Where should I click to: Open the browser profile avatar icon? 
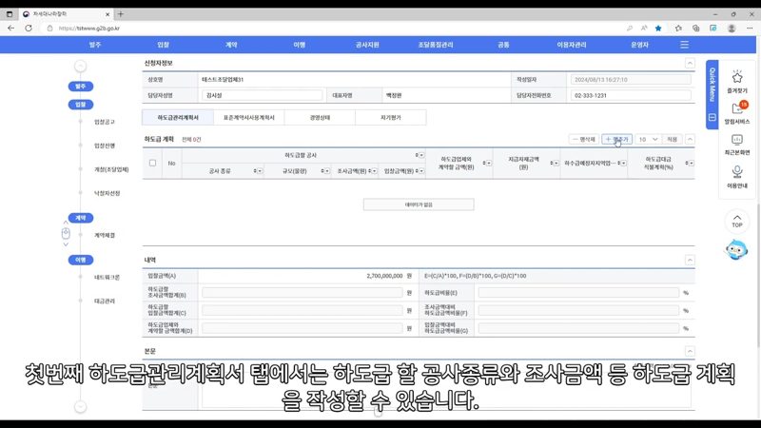click(x=732, y=29)
